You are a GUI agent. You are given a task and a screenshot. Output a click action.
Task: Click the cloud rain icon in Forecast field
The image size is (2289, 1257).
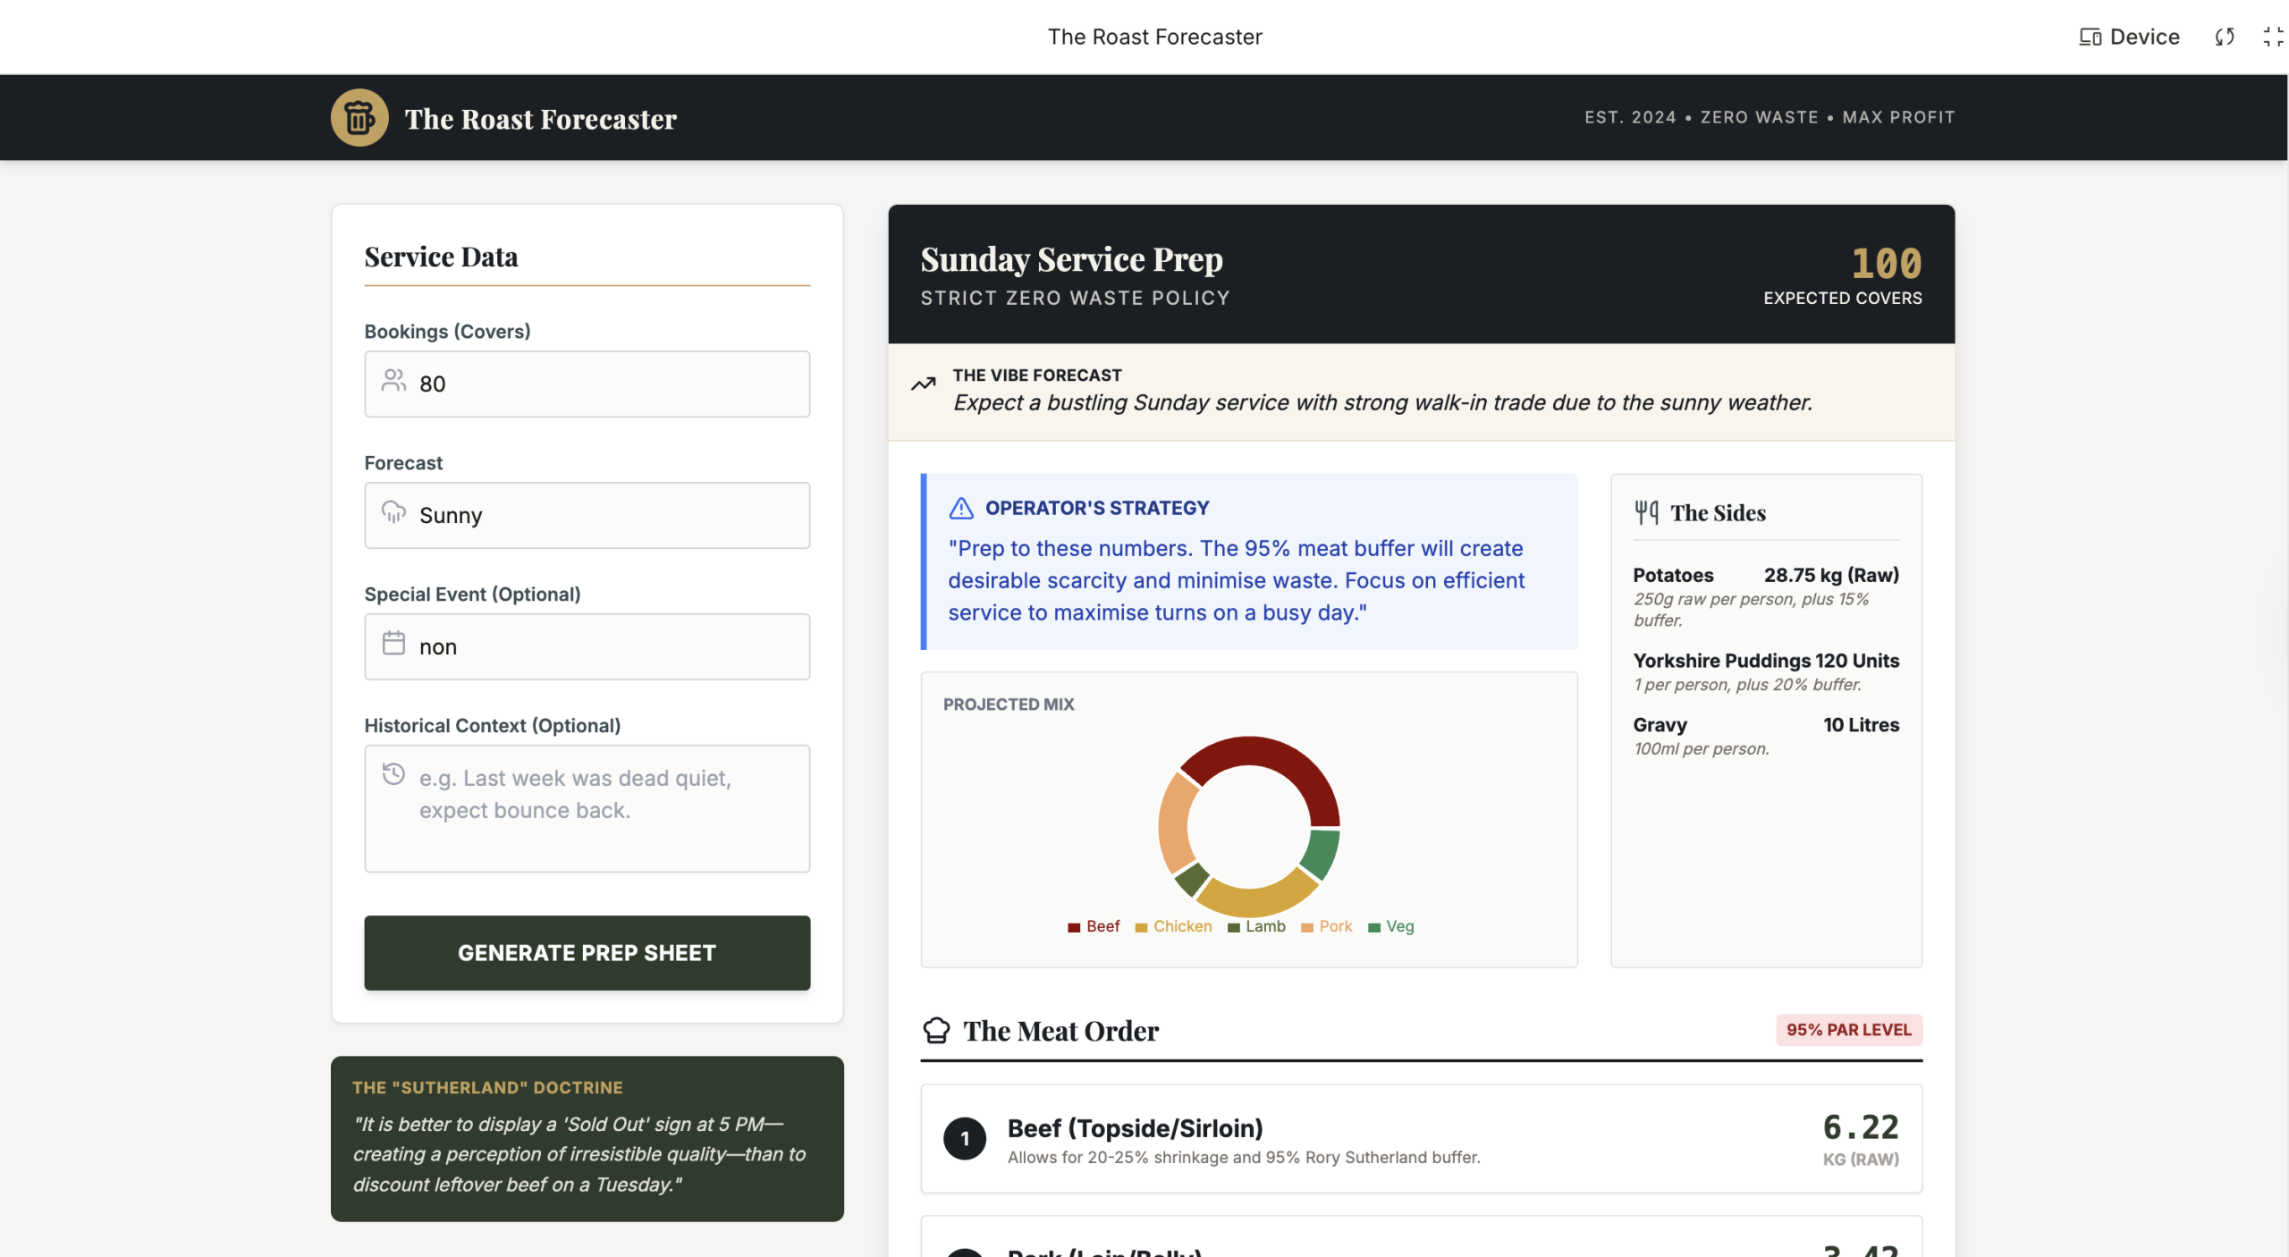393,512
